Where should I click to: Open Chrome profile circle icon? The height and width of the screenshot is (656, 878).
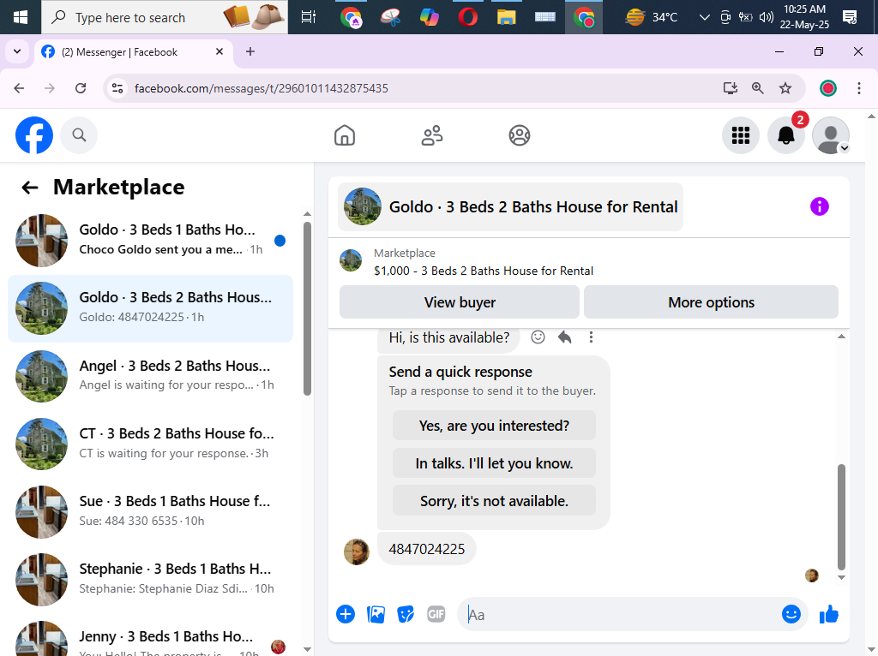(x=828, y=88)
